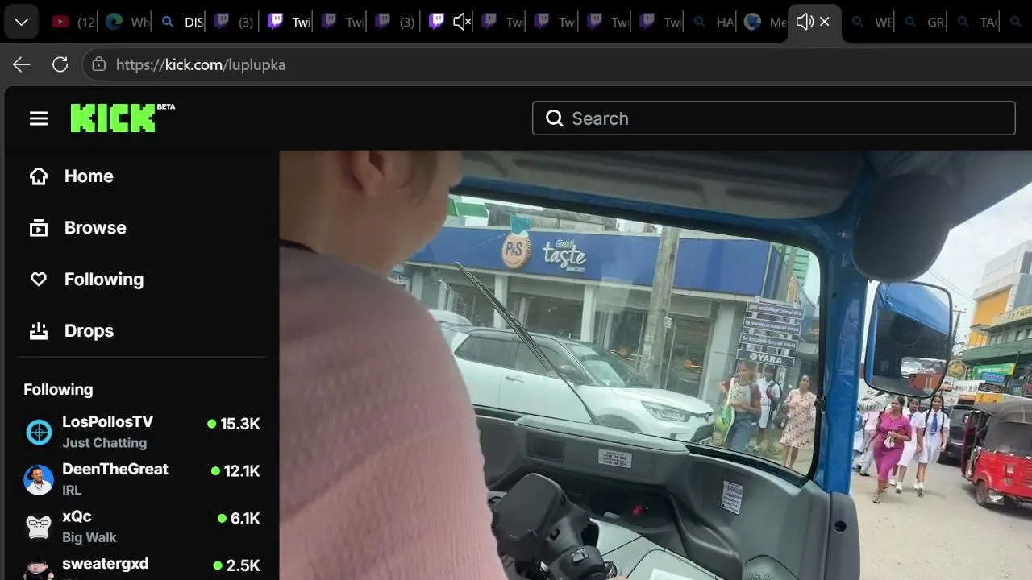Switch to the "HA" search tab
This screenshot has width=1032, height=580.
click(714, 22)
